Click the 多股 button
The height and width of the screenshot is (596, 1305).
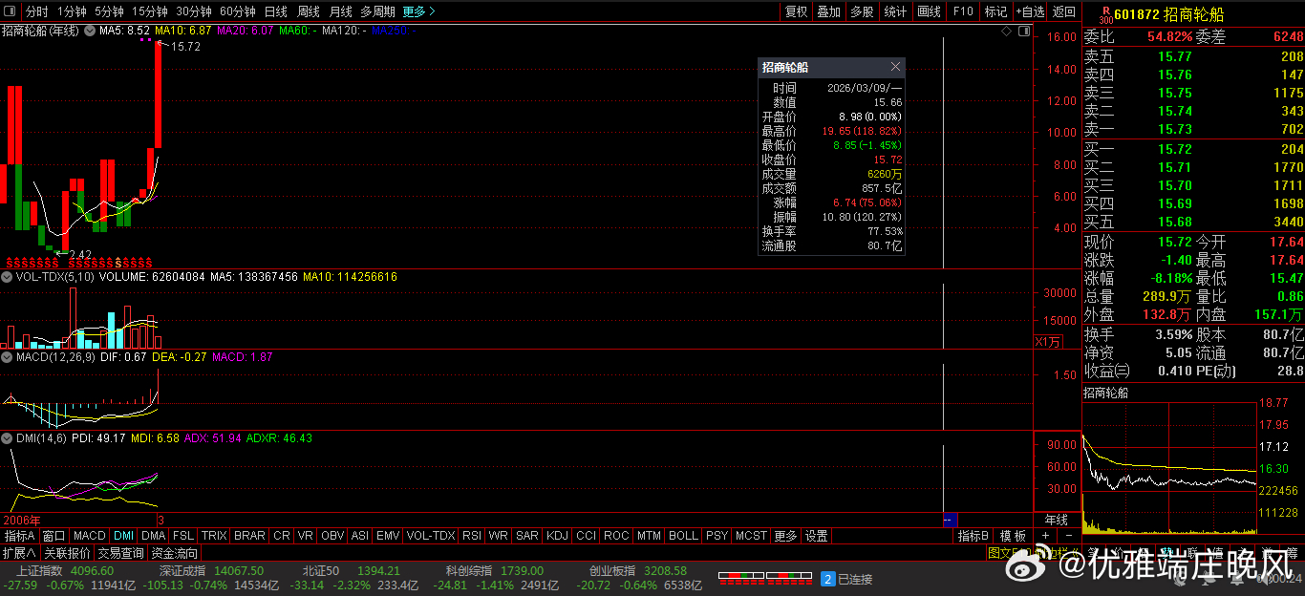[x=862, y=11]
